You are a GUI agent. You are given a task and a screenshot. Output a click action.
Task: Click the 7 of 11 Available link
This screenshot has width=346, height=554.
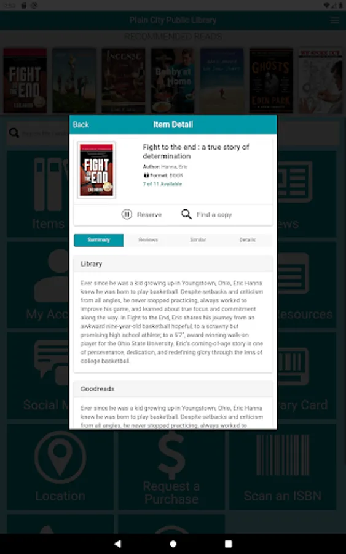[162, 183]
